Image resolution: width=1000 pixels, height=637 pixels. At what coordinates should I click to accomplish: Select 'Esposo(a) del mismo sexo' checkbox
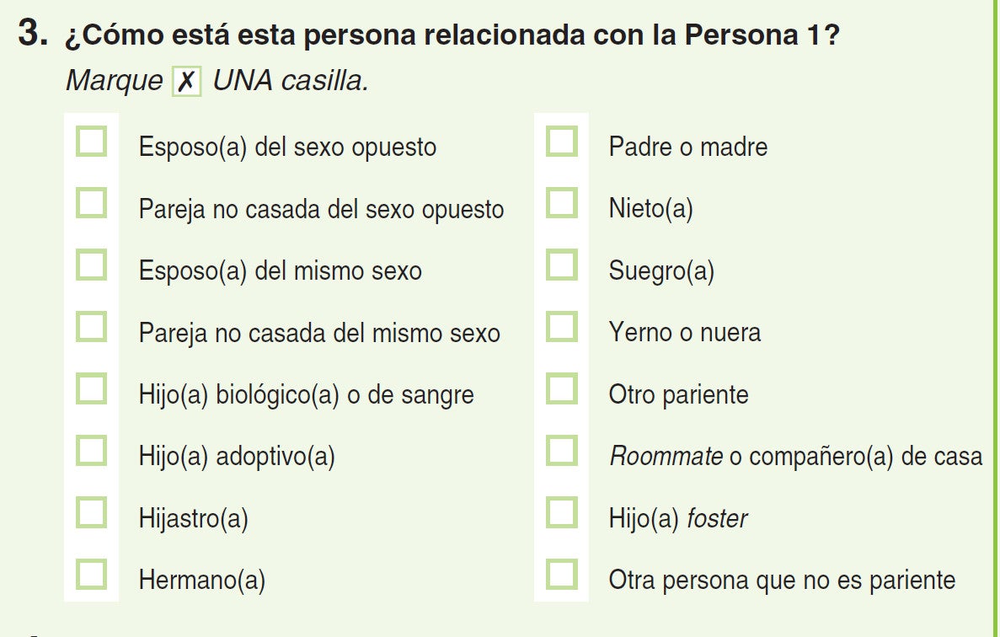[91, 265]
